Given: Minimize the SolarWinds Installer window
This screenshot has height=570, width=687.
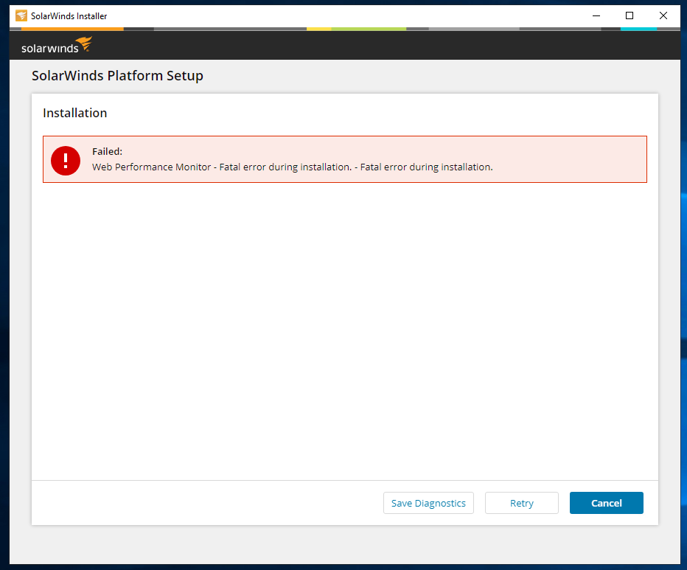Looking at the screenshot, I should (596, 15).
